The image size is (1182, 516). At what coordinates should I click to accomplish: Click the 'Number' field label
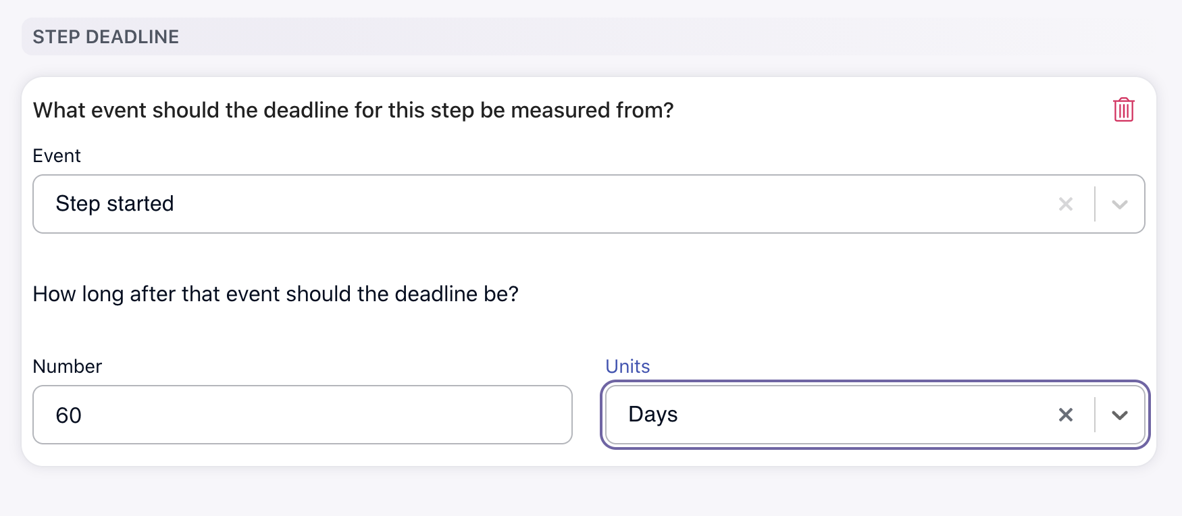[x=68, y=367]
